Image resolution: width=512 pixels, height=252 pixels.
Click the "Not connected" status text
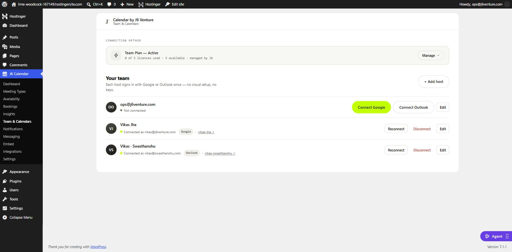tap(135, 111)
